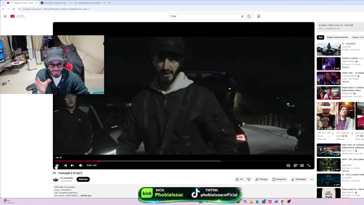This screenshot has width=364, height=205.
Task: Go back with the browser back arrow
Action: coord(3,9)
